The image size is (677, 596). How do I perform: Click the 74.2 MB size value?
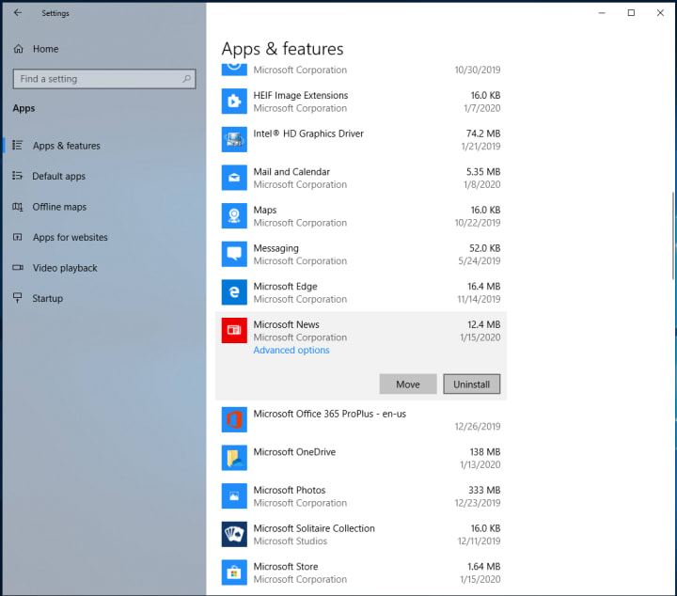point(483,133)
